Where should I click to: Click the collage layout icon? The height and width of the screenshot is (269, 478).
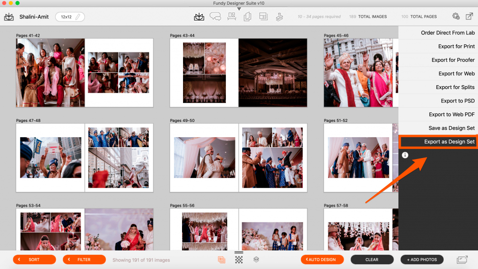coord(264,17)
